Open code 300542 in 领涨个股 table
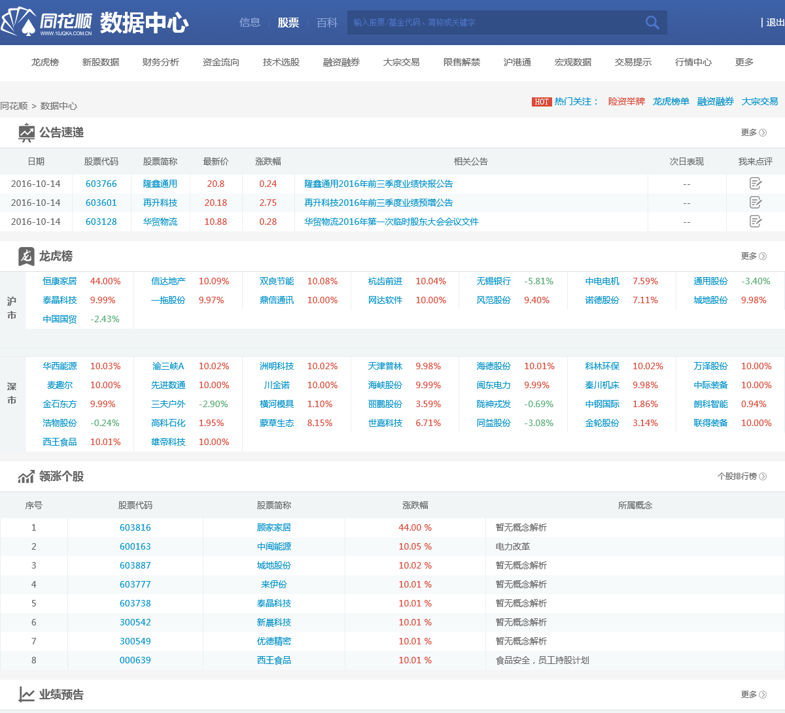The image size is (785, 713). (x=135, y=622)
